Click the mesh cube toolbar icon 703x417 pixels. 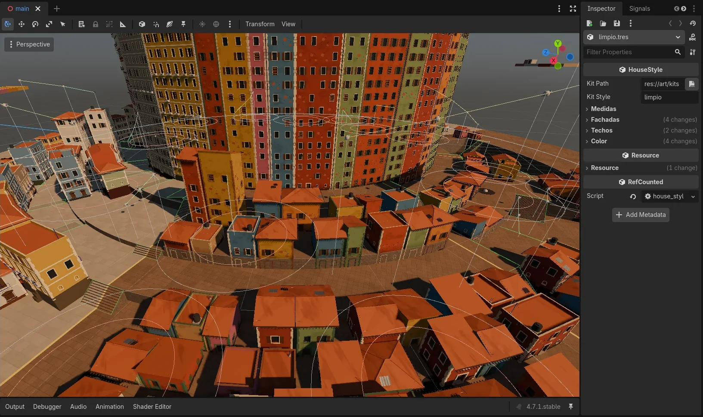142,24
